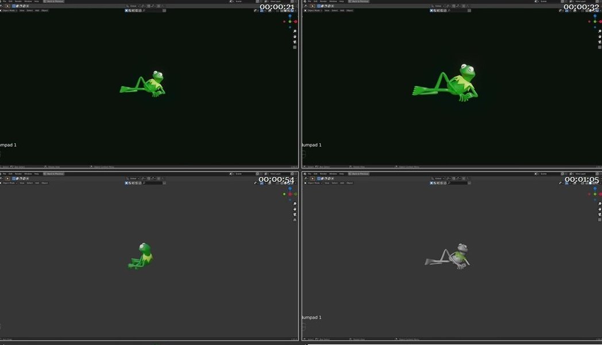The height and width of the screenshot is (345, 602).
Task: Open Edit menu in the 00:00:32 frame
Action: [315, 2]
